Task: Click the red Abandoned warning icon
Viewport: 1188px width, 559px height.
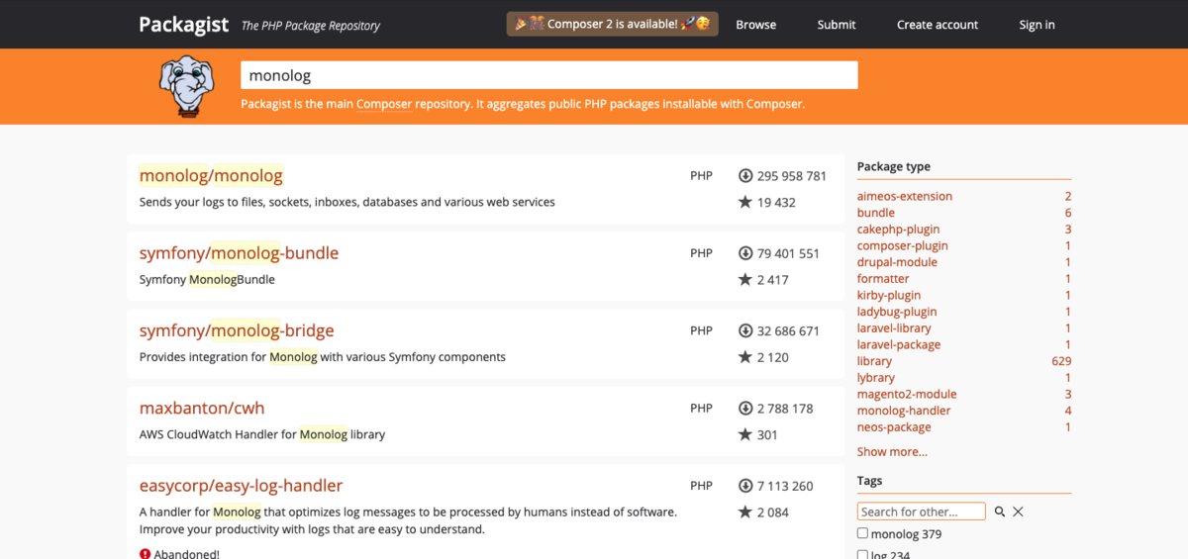Action: [x=146, y=554]
